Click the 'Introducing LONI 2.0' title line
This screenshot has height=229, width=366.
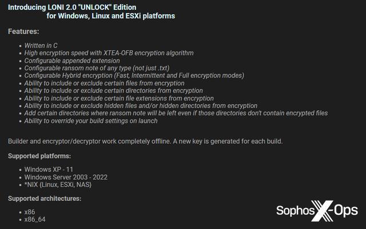[x=80, y=7]
